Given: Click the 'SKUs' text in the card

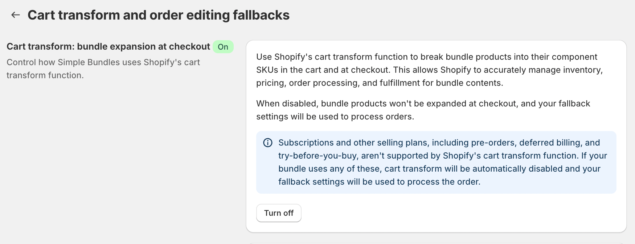Looking at the screenshot, I should (x=267, y=70).
